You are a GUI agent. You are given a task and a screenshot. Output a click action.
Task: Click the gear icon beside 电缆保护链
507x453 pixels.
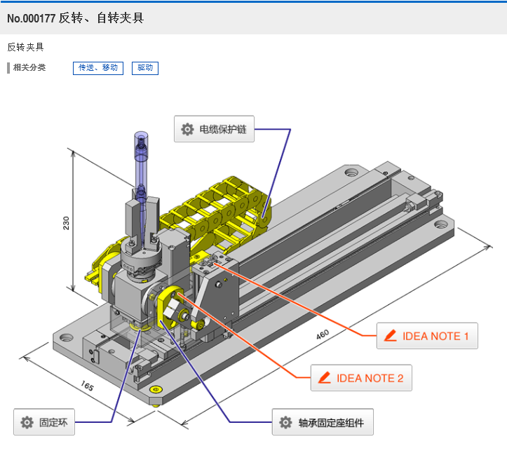click(187, 129)
